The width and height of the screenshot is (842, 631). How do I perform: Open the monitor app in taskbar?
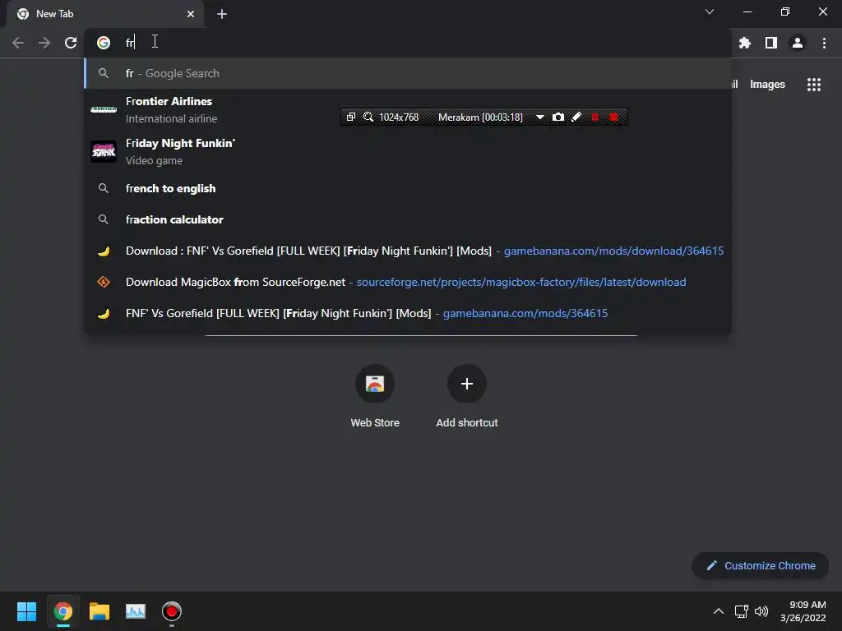coord(136,611)
